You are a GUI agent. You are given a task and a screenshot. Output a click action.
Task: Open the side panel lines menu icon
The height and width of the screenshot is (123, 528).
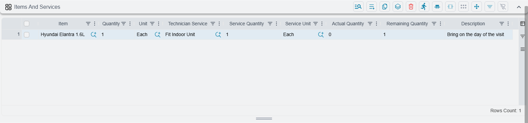(523, 49)
